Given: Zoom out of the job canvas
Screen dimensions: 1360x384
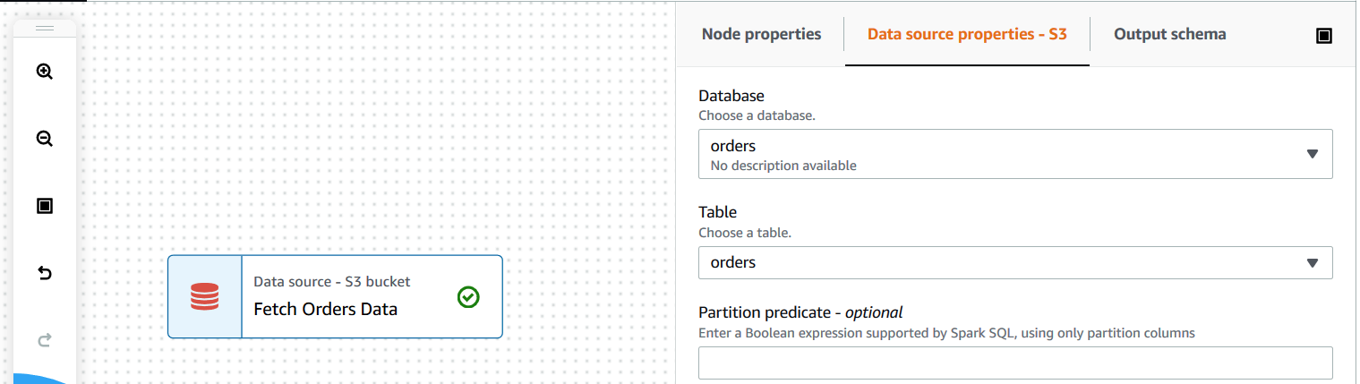Looking at the screenshot, I should click(44, 139).
